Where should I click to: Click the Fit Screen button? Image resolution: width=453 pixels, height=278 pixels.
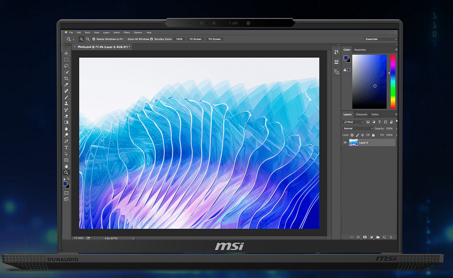195,39
